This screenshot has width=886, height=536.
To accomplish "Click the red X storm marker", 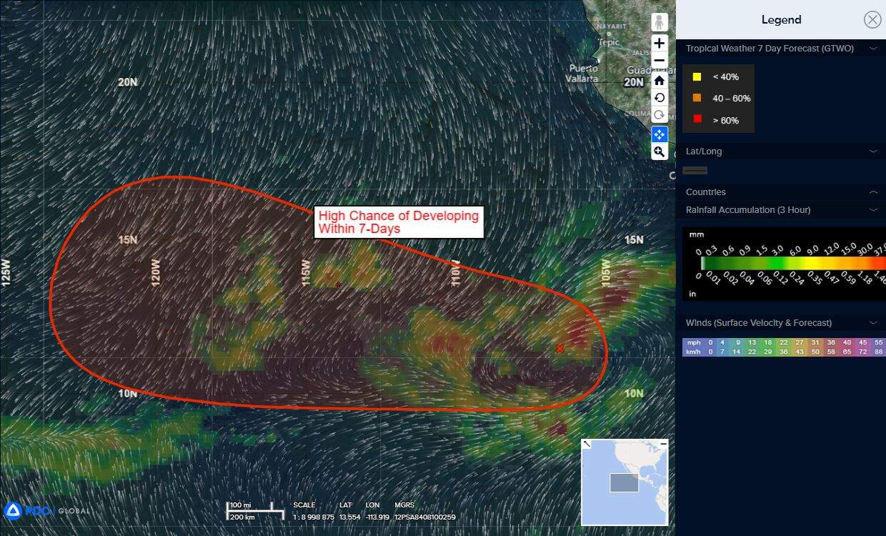I will click(x=560, y=349).
